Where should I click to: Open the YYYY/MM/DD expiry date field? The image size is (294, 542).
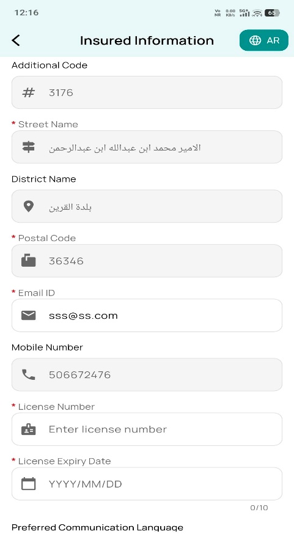(147, 484)
